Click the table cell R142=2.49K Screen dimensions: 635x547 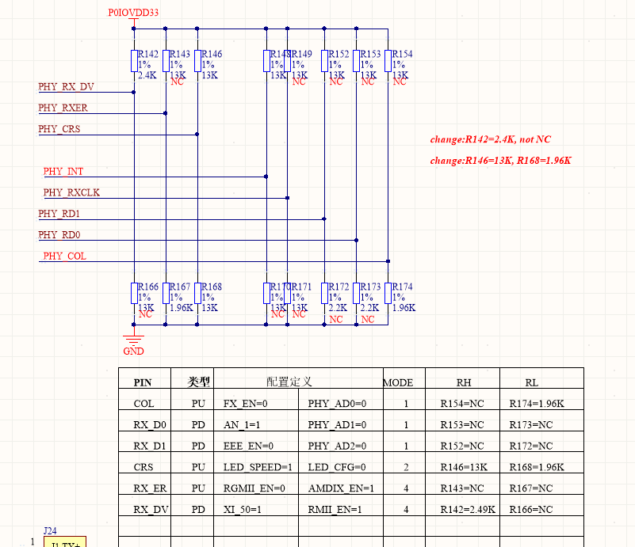[468, 510]
